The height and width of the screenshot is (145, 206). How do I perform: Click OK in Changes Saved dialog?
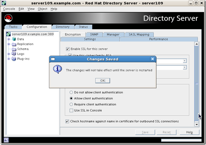pos(102,81)
